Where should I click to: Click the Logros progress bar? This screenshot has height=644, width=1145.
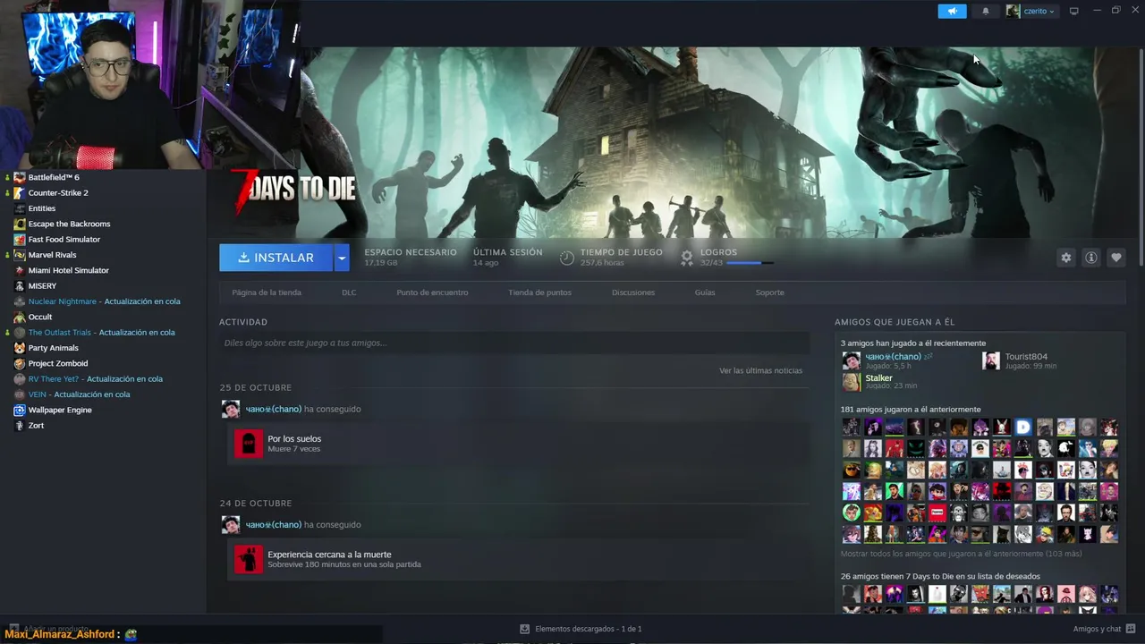click(750, 263)
